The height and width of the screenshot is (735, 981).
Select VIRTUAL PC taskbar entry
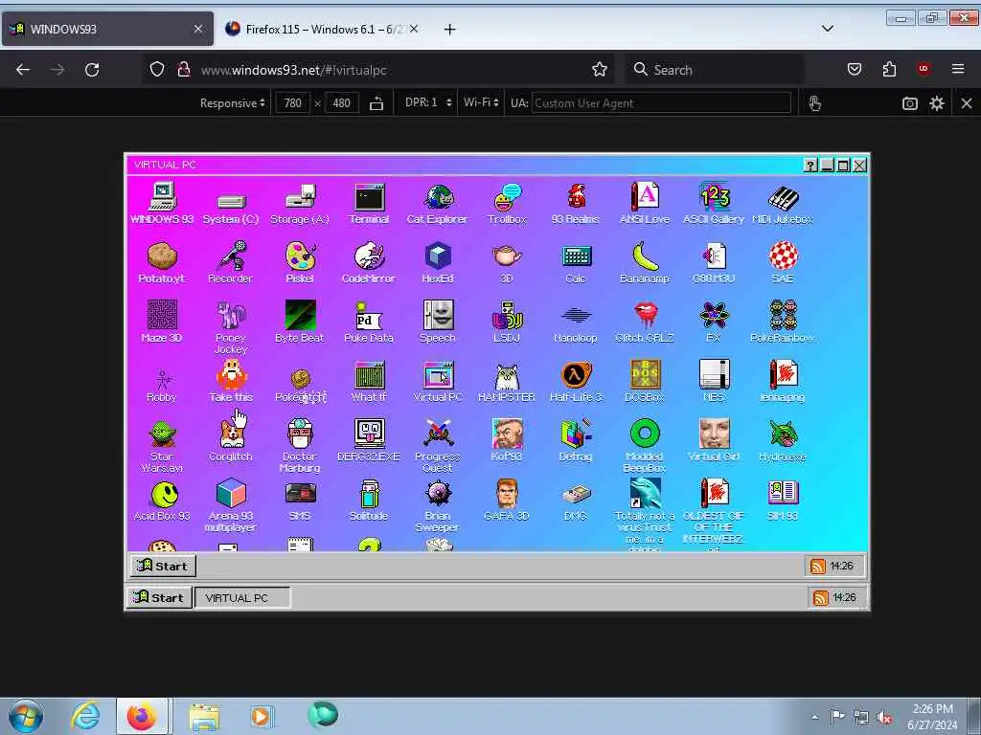click(242, 597)
